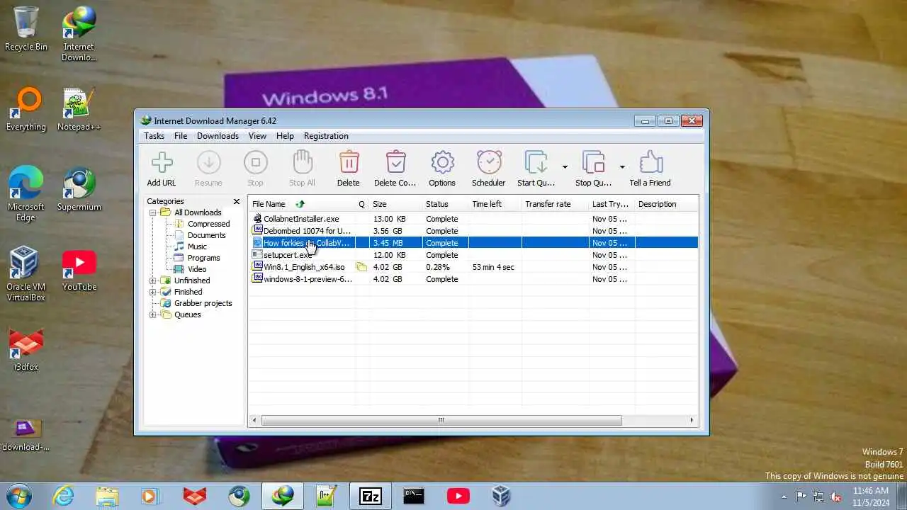Select the Win8.1_English_x64.iso download row
The image size is (907, 510).
pos(473,267)
